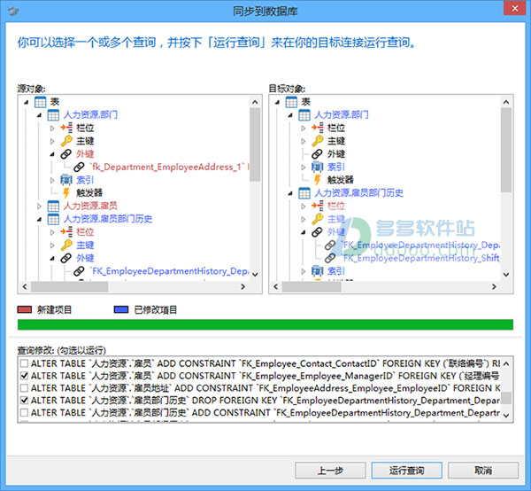Click FK_EmployeeDepartmentHistory_Shift key icon in target tree
The height and width of the screenshot is (491, 531).
click(330, 258)
